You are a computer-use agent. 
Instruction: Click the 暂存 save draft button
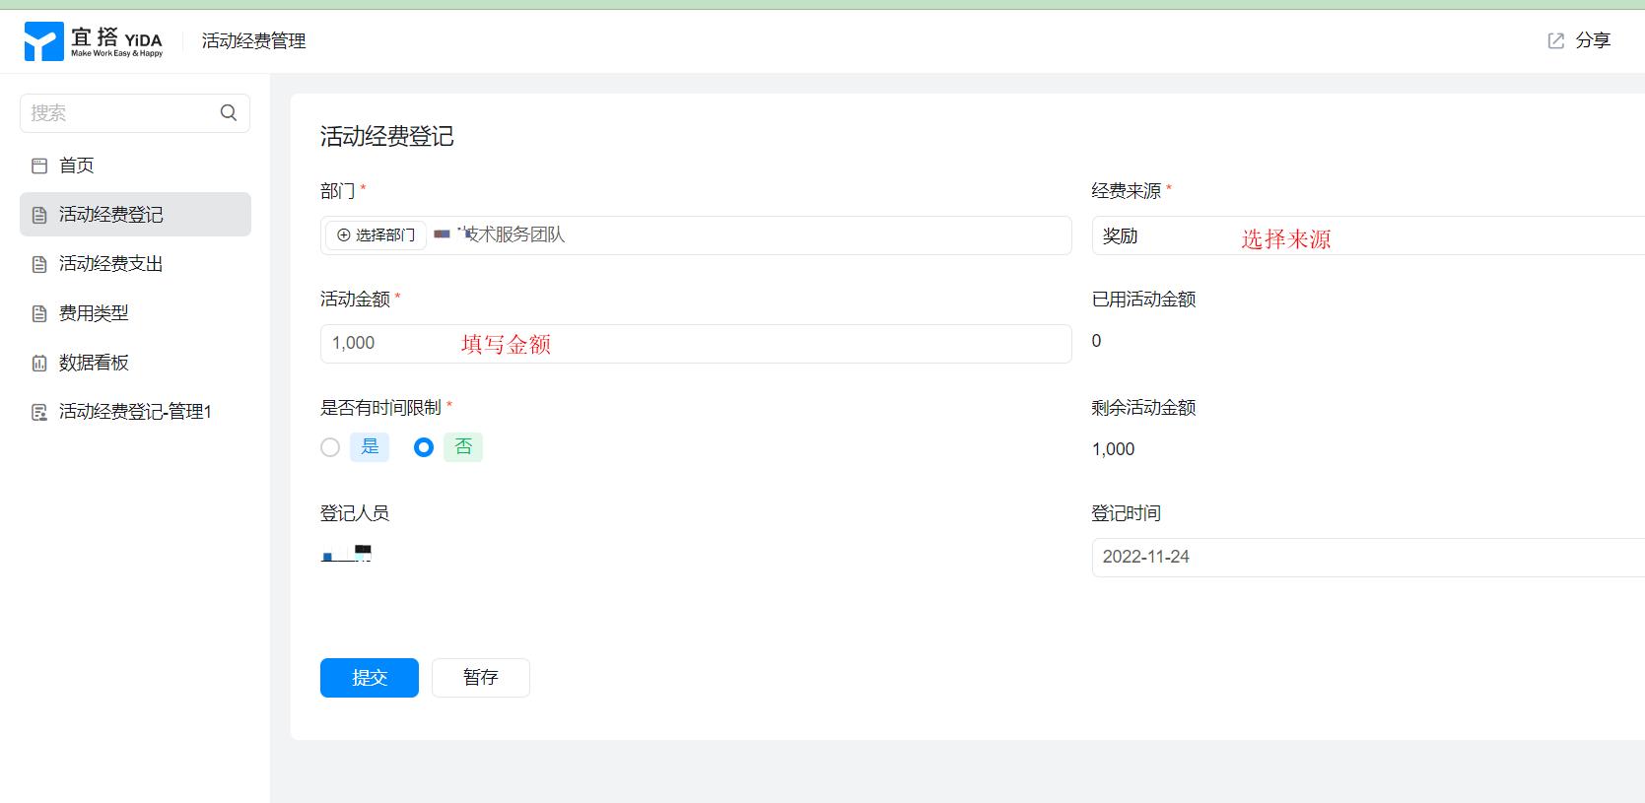[x=481, y=678]
